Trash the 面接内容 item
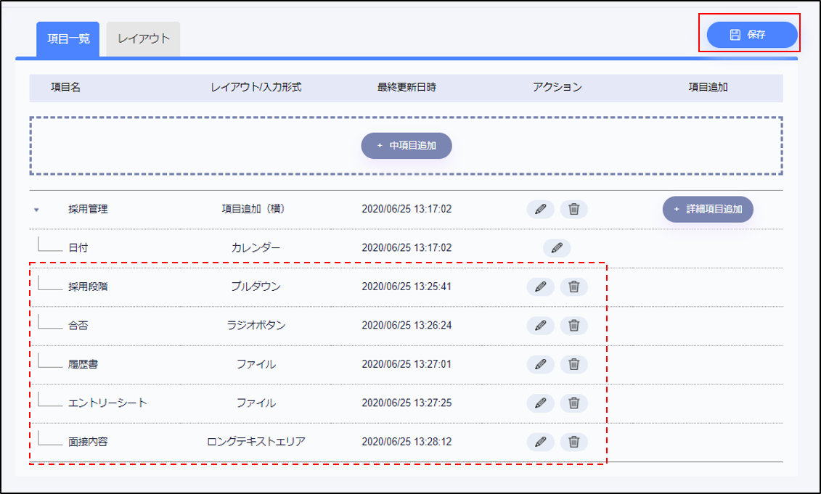The width and height of the screenshot is (821, 494). (x=573, y=442)
